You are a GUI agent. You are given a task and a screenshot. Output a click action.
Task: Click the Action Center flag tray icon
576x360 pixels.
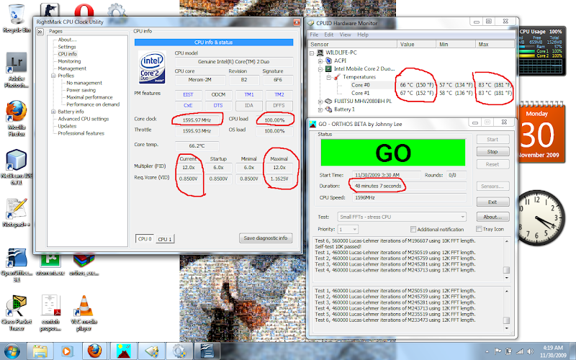pos(498,351)
